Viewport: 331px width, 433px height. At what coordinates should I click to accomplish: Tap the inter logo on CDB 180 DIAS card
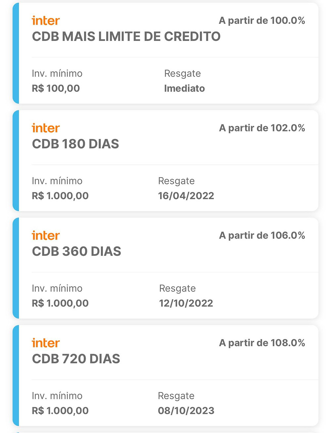click(x=46, y=128)
